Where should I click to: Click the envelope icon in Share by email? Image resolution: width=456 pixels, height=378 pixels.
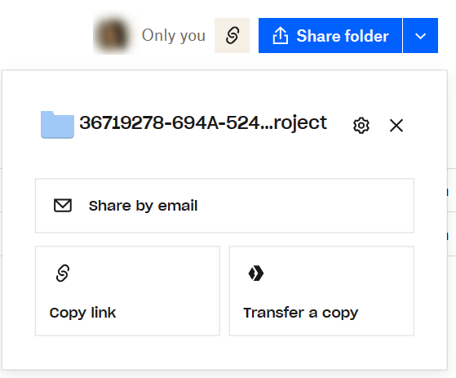pos(63,206)
